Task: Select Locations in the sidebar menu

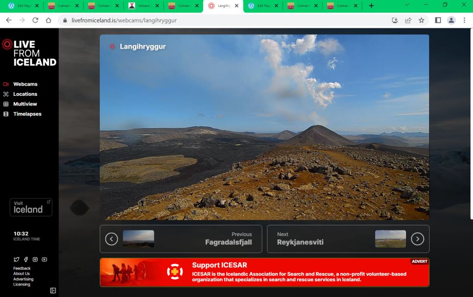Action: point(25,94)
